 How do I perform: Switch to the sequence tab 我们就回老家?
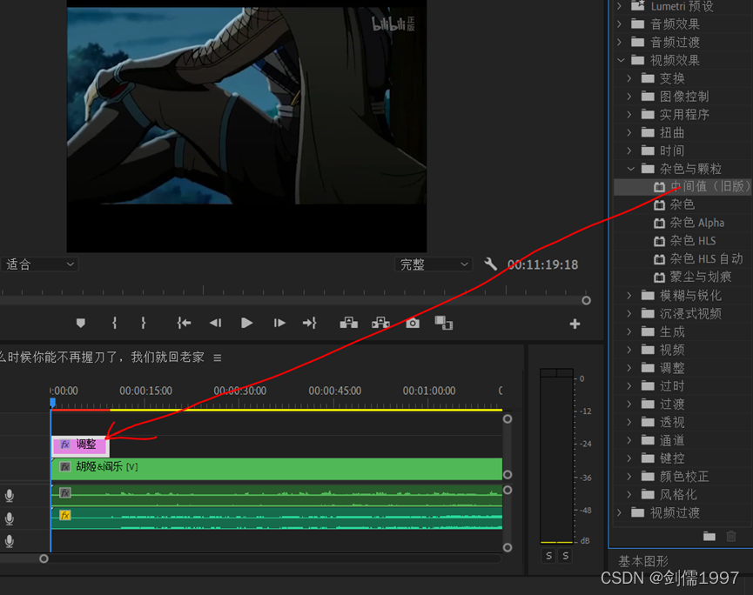(x=103, y=358)
